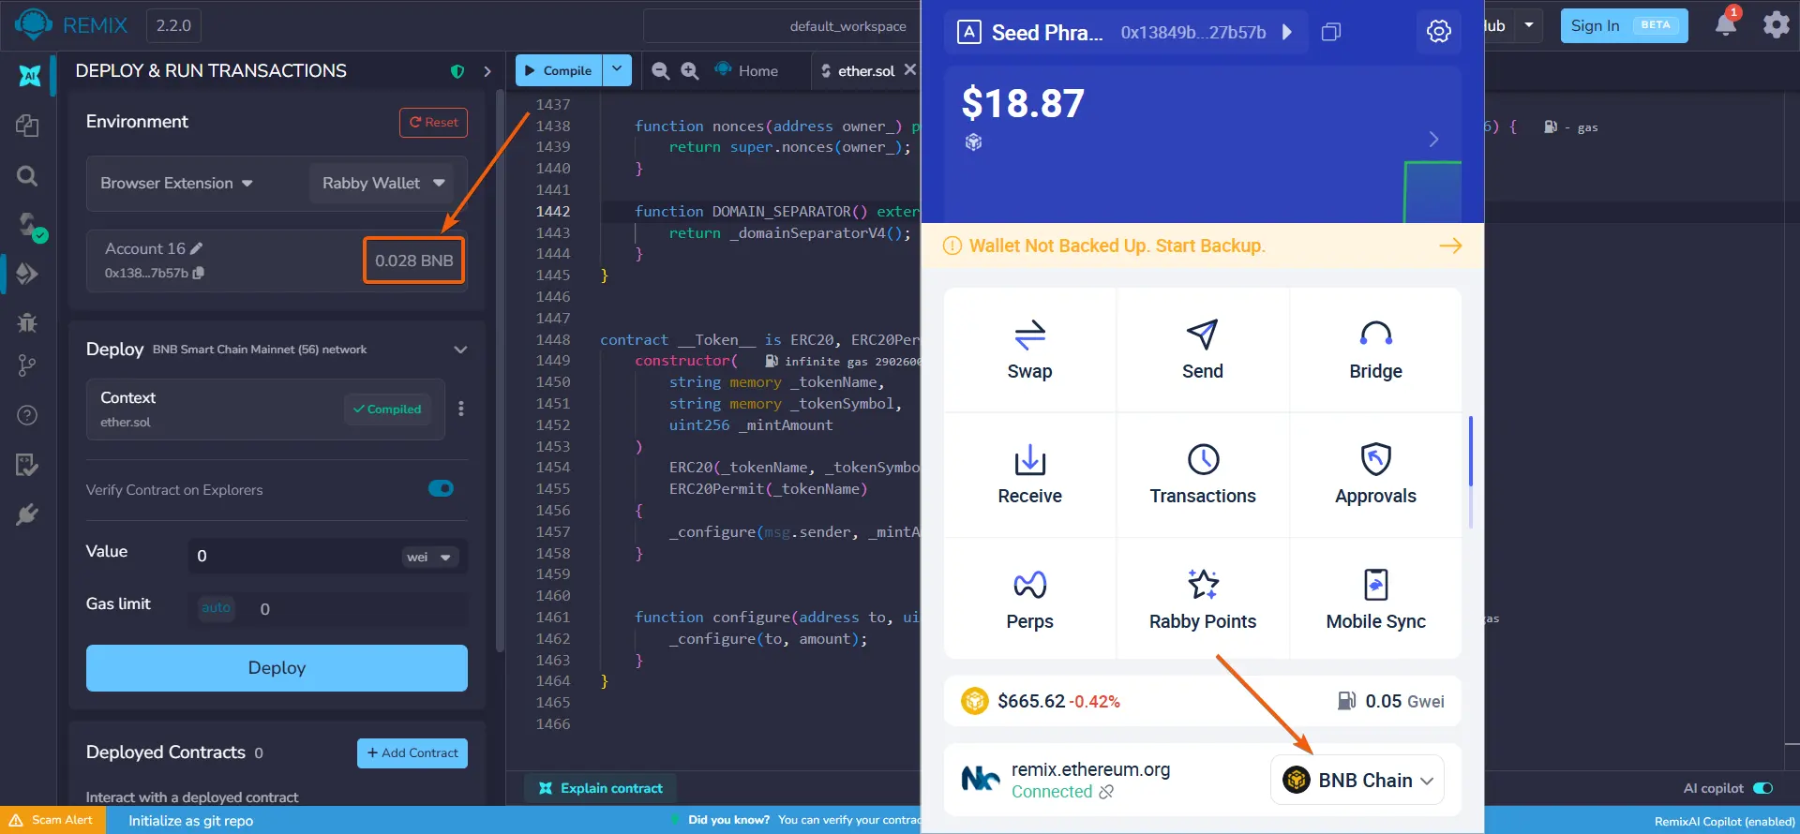Select the ether.sol editor tab
The width and height of the screenshot is (1800, 834).
pos(858,70)
